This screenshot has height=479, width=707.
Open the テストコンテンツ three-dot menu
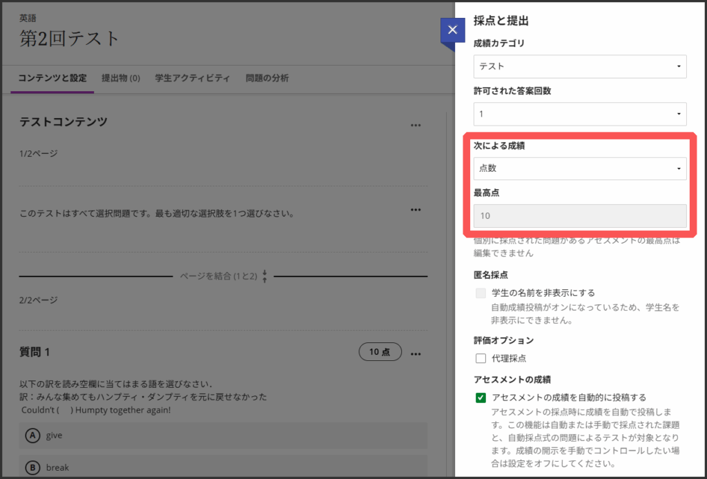pyautogui.click(x=415, y=125)
